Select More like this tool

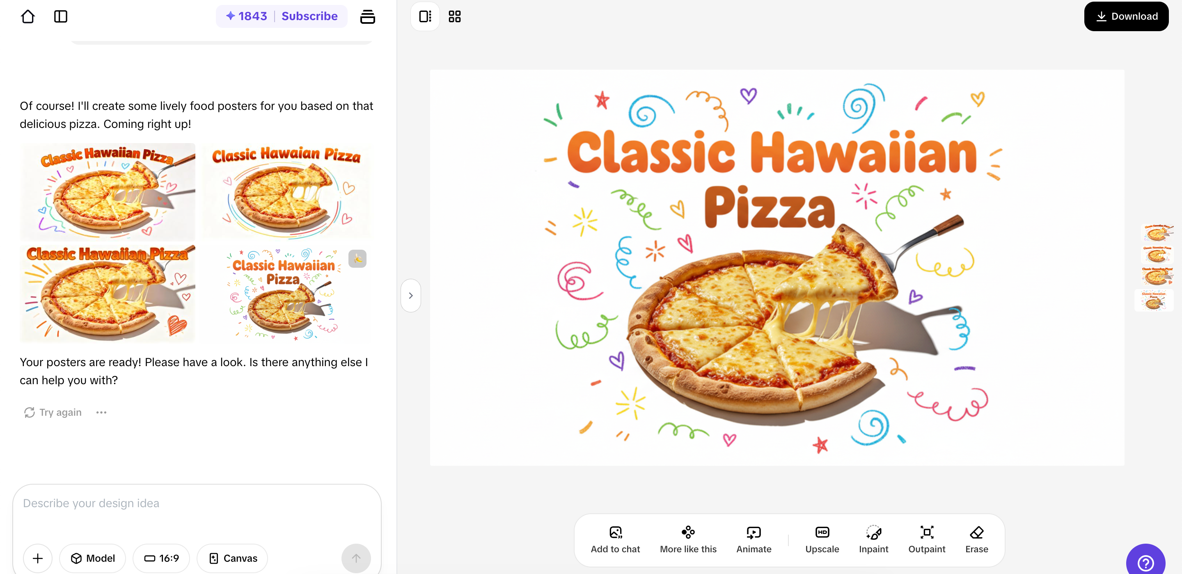click(688, 539)
